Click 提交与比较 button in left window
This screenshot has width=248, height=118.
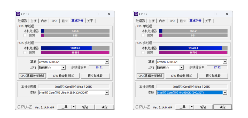95,76
